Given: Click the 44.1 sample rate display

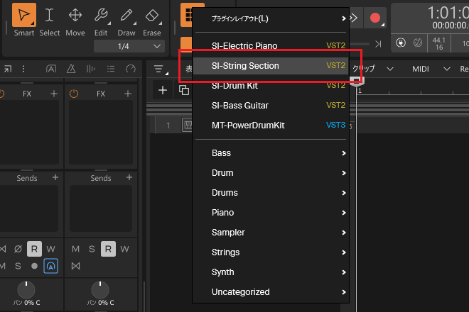Looking at the screenshot, I should pyautogui.click(x=441, y=43).
